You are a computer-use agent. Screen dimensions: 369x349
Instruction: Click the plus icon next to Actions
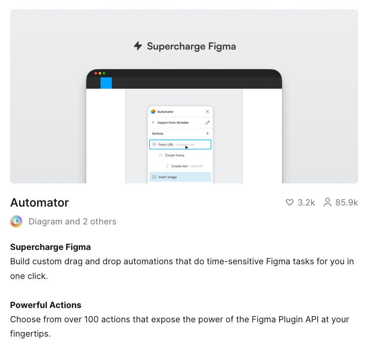tap(207, 133)
